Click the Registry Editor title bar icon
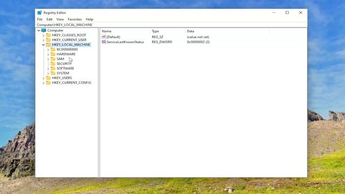The height and width of the screenshot is (194, 345). [x=39, y=13]
